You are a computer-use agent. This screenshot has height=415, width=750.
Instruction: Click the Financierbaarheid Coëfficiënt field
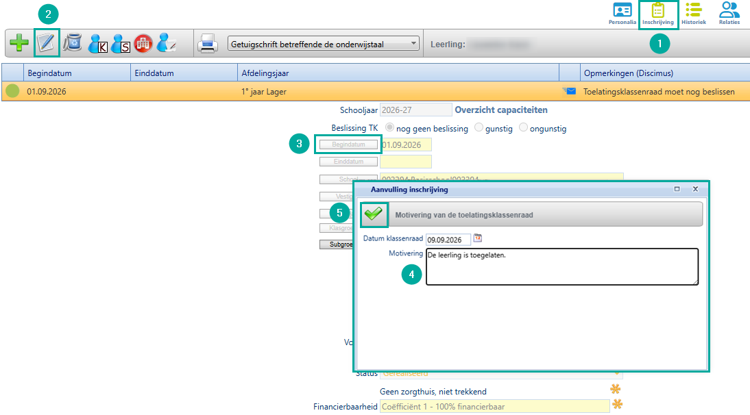494,406
